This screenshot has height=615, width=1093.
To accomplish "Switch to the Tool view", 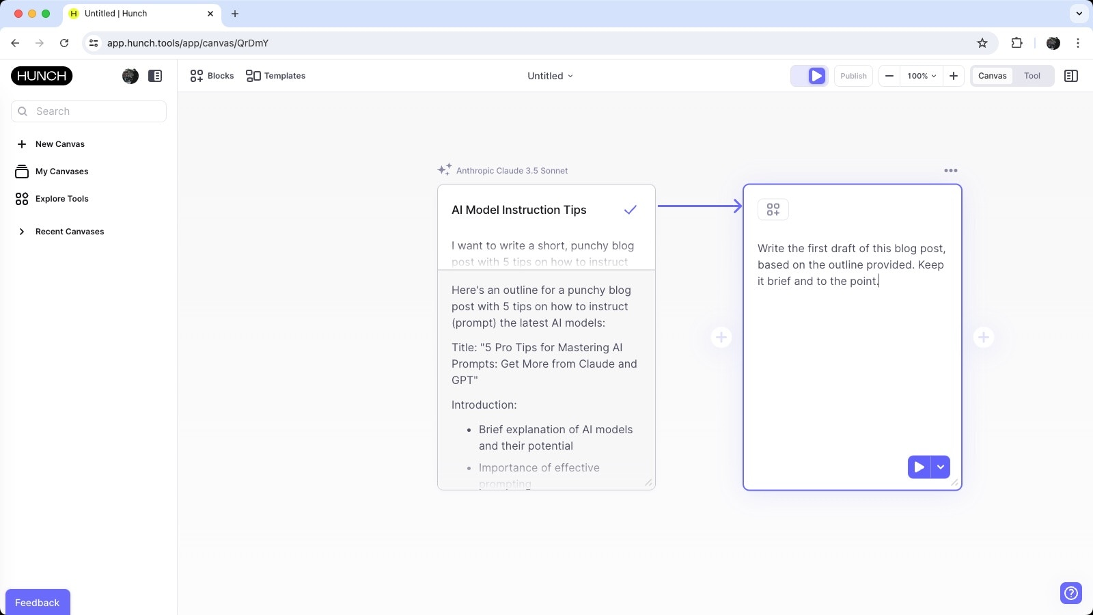I will [x=1032, y=76].
